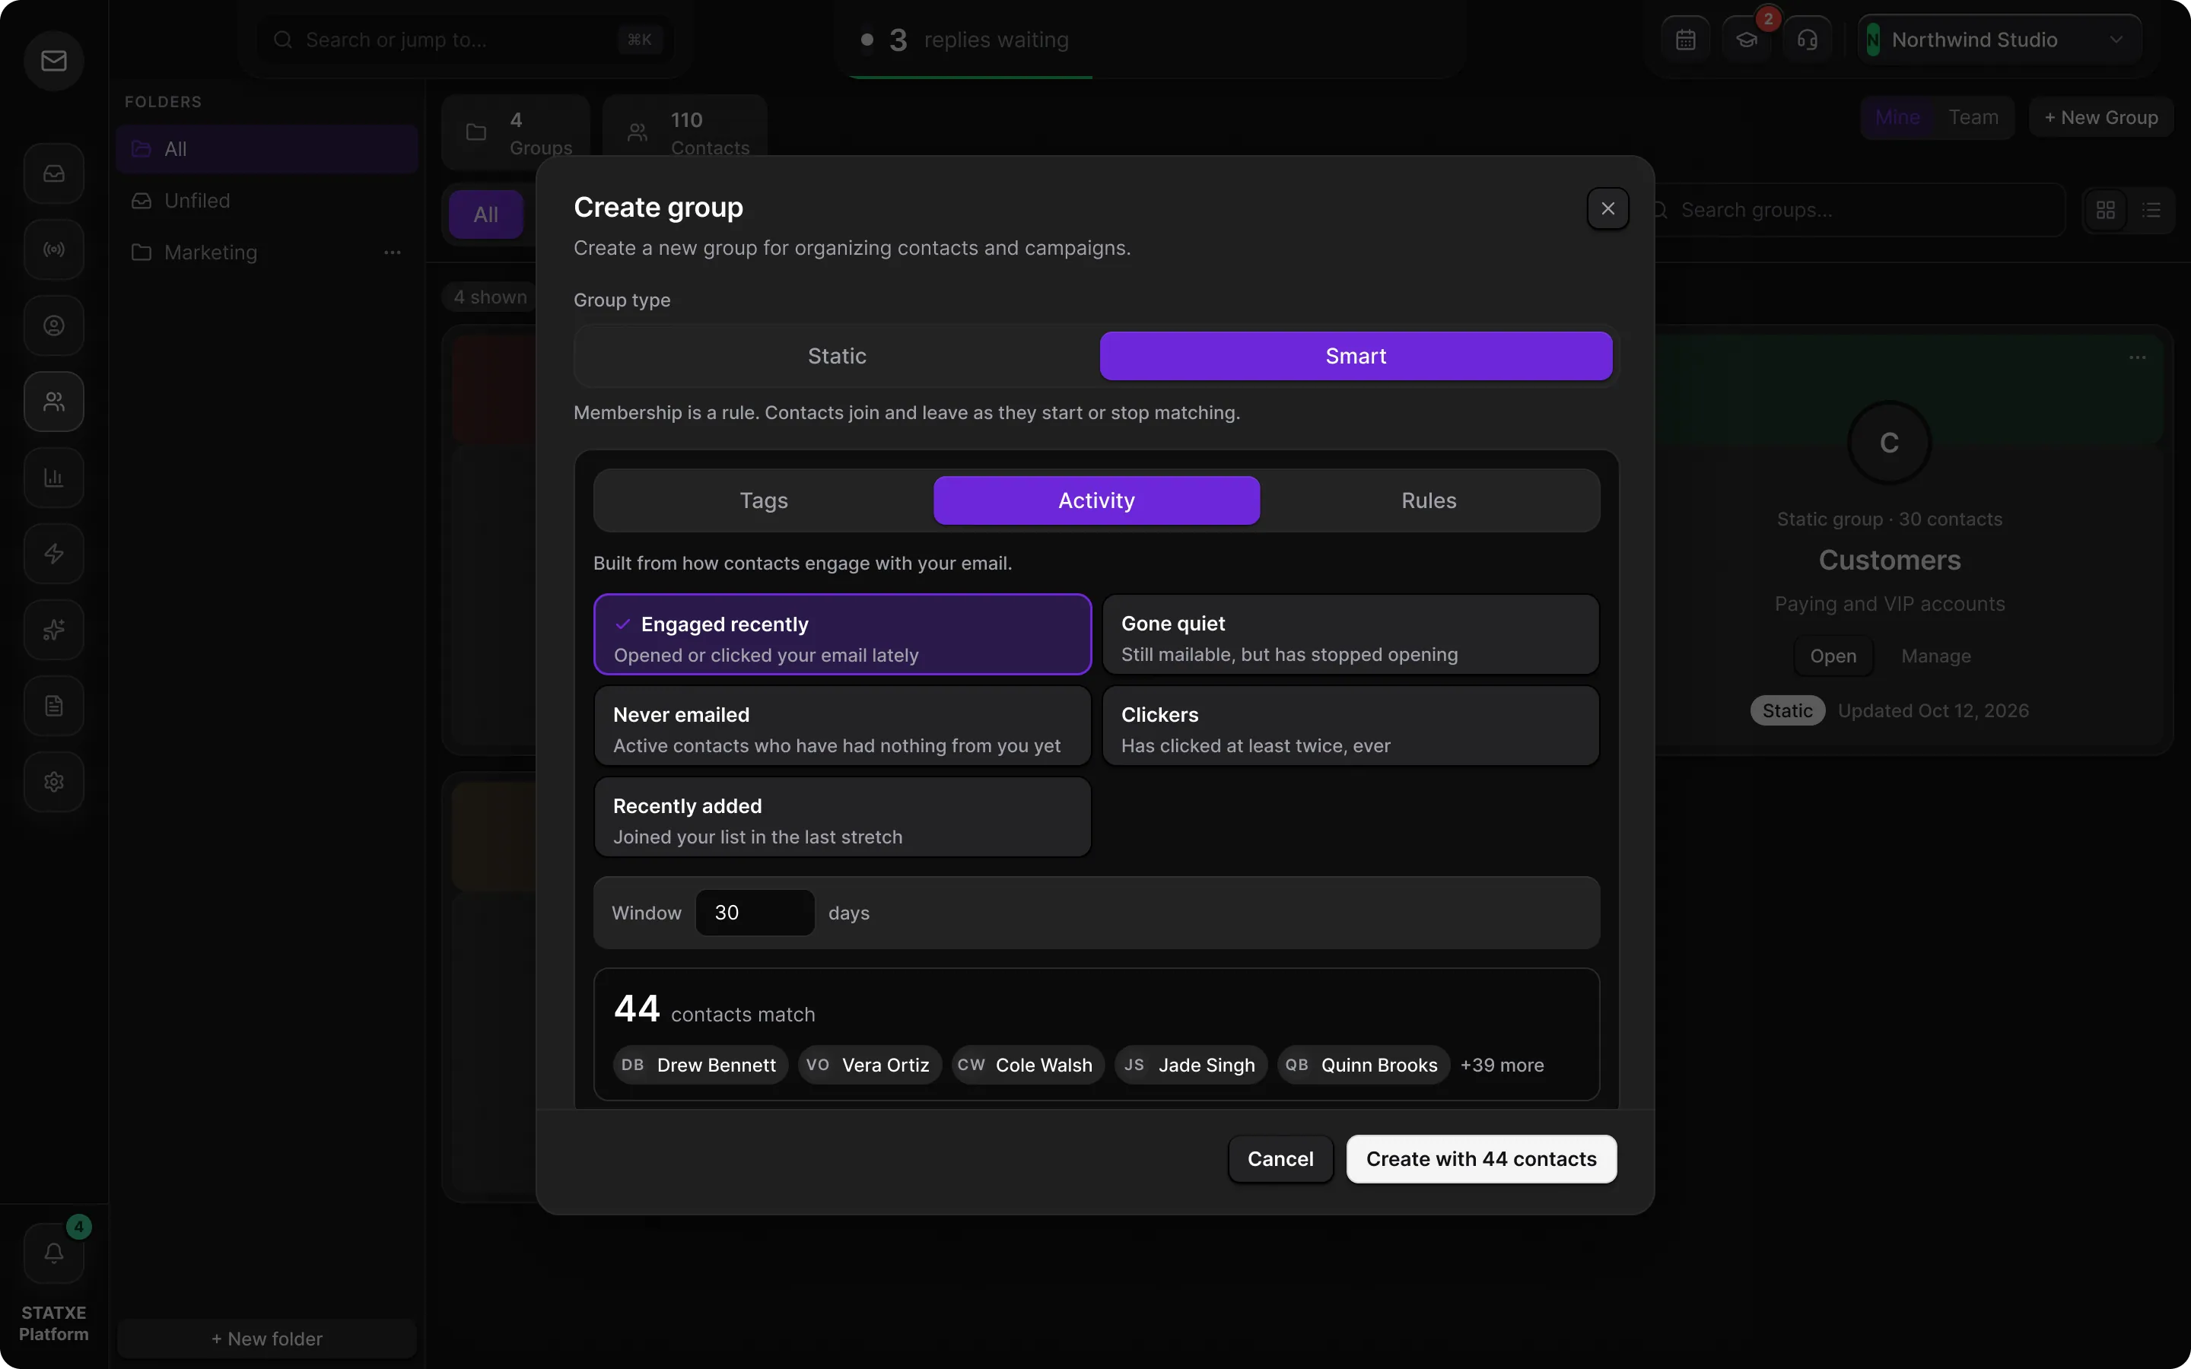Click the New folder button

pos(267,1339)
